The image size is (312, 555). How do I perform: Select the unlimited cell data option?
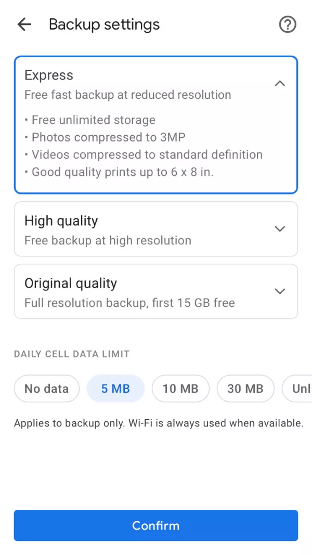pos(301,389)
